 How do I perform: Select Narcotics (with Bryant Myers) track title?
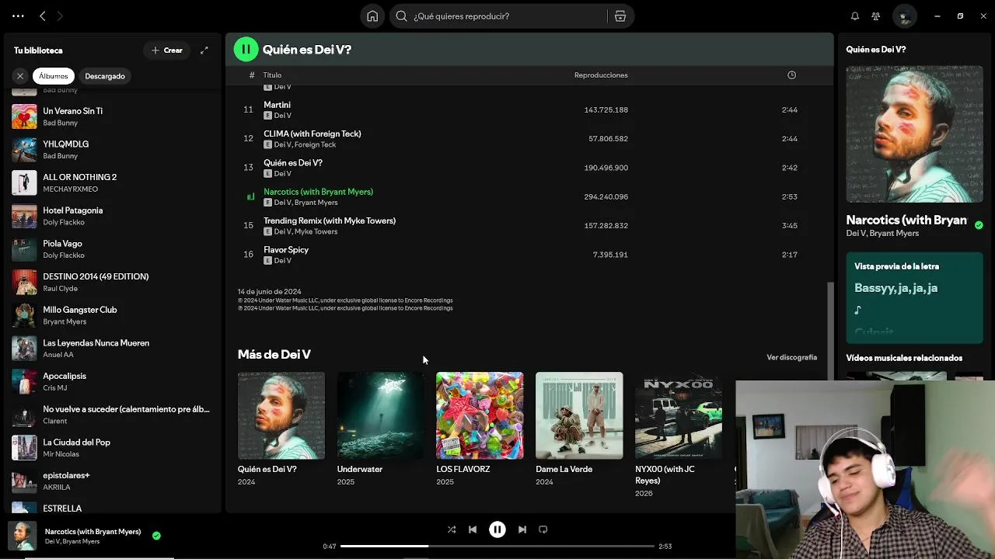pos(318,192)
